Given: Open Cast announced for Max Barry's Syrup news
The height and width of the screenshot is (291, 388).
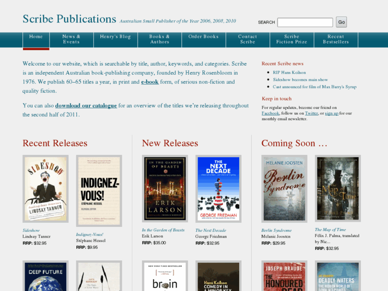Looking at the screenshot, I should [x=314, y=86].
